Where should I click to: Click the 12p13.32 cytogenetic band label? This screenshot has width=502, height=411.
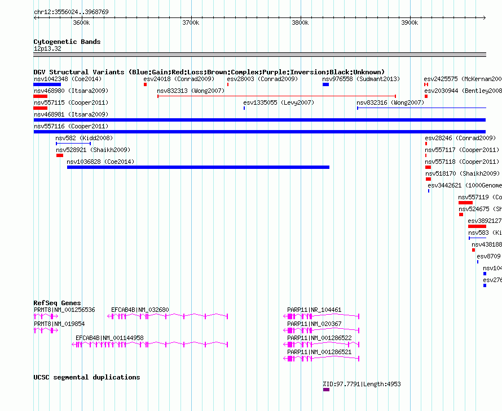click(47, 48)
